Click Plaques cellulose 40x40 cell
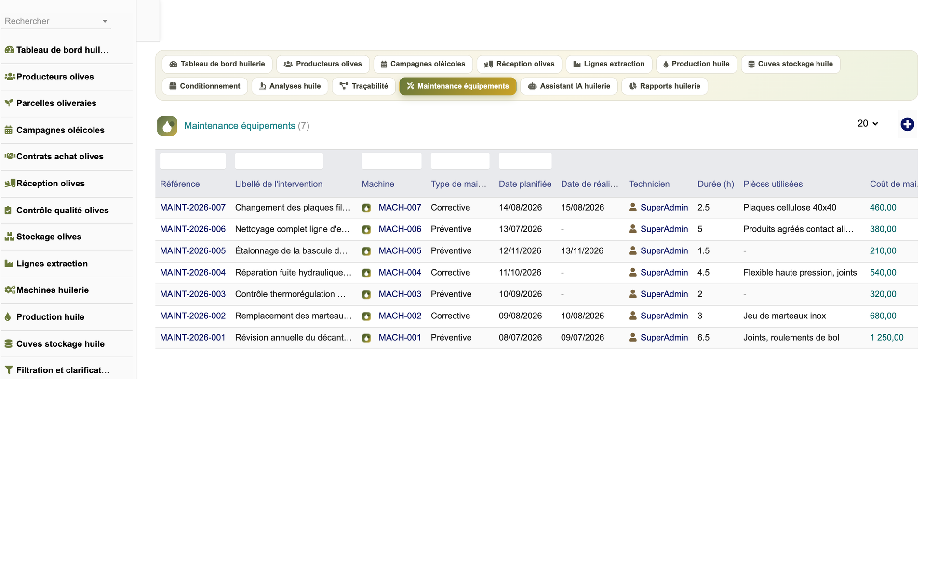The image size is (938, 580). 790,208
